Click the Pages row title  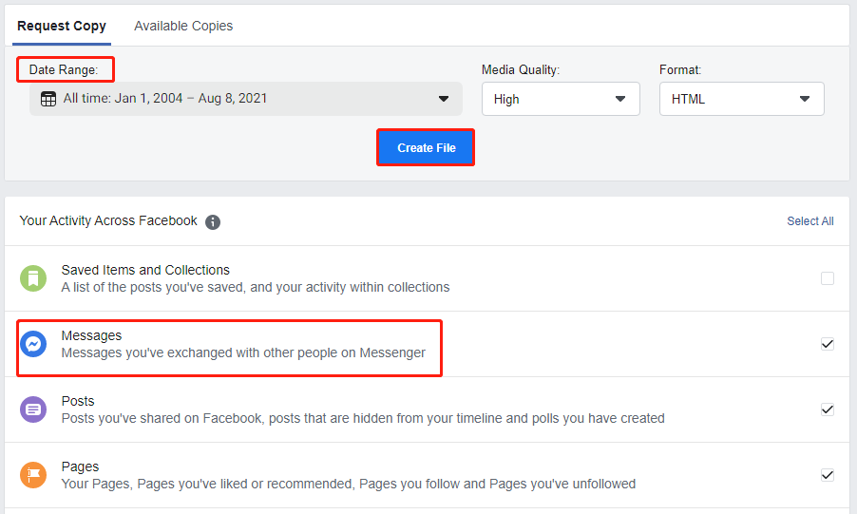[x=80, y=467]
